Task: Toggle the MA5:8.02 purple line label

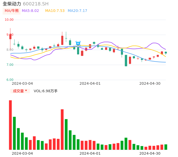Action: [30, 11]
